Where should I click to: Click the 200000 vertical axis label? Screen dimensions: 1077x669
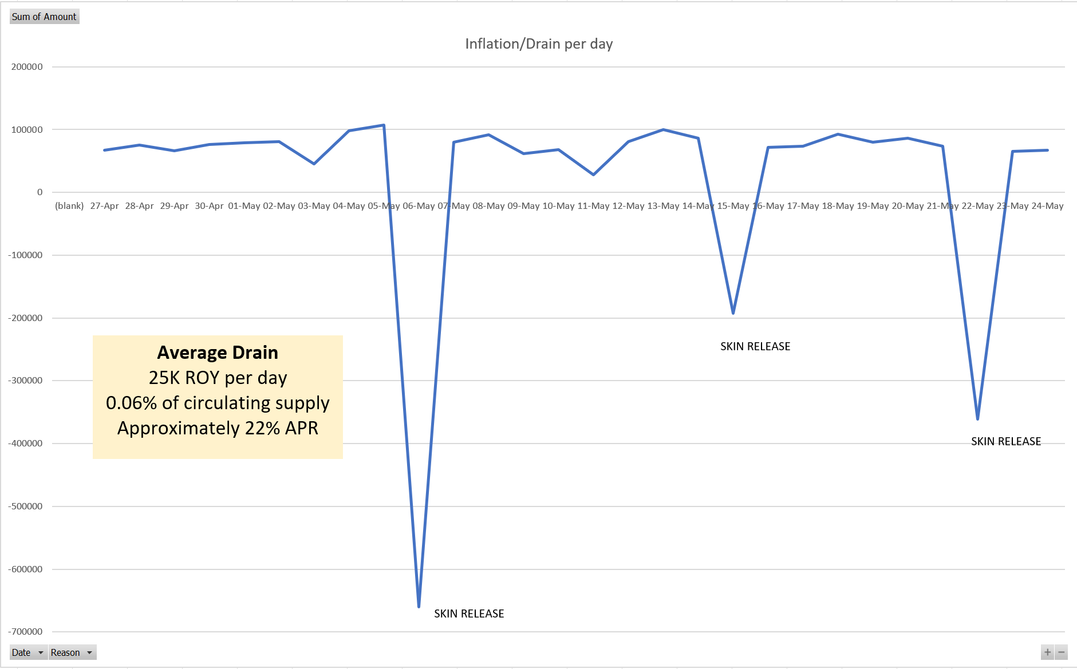point(27,67)
